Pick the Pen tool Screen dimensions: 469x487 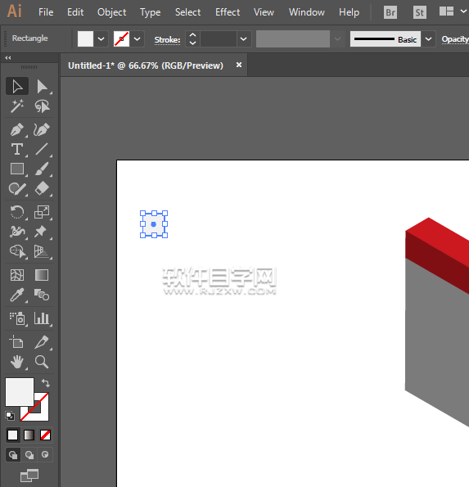(x=17, y=130)
